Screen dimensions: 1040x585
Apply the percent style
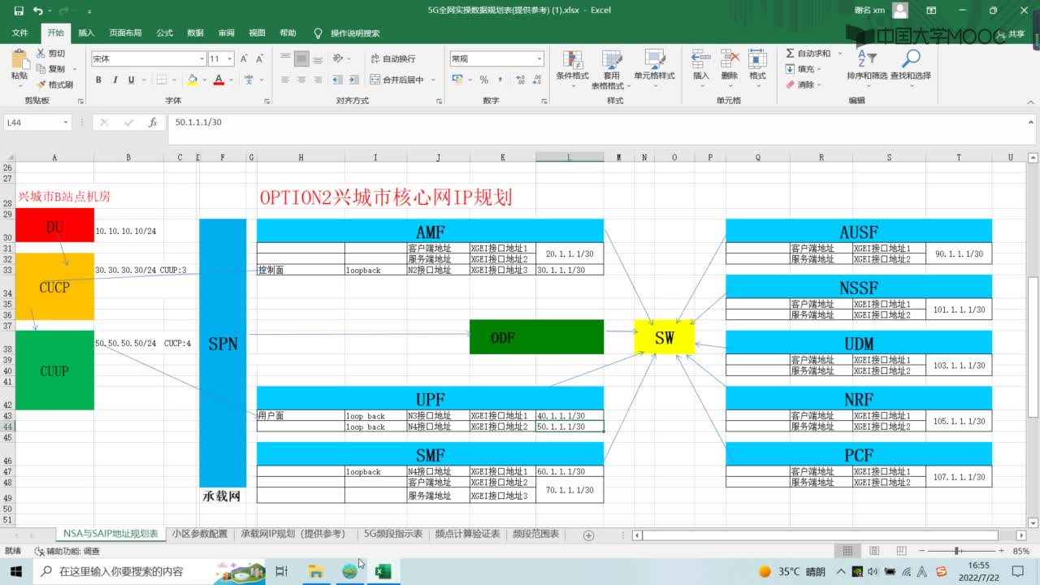coord(484,80)
